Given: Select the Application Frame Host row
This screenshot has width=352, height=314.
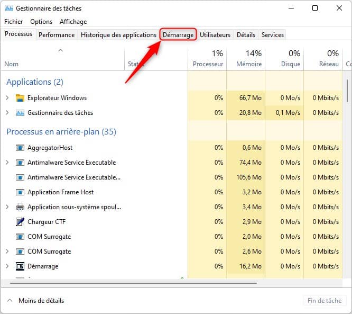Looking at the screenshot, I should (x=172, y=192).
